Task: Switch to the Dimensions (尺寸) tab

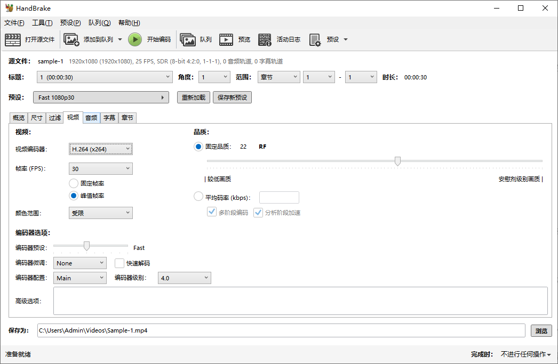Action: [x=37, y=118]
